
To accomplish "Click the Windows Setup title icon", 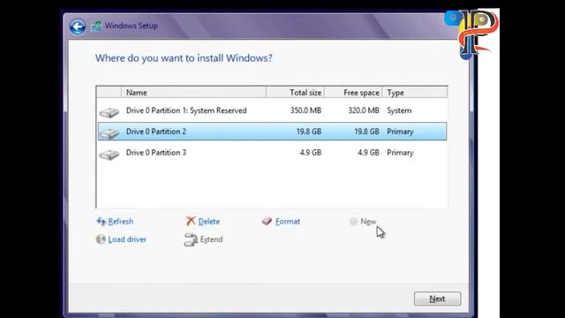I will (x=96, y=26).
